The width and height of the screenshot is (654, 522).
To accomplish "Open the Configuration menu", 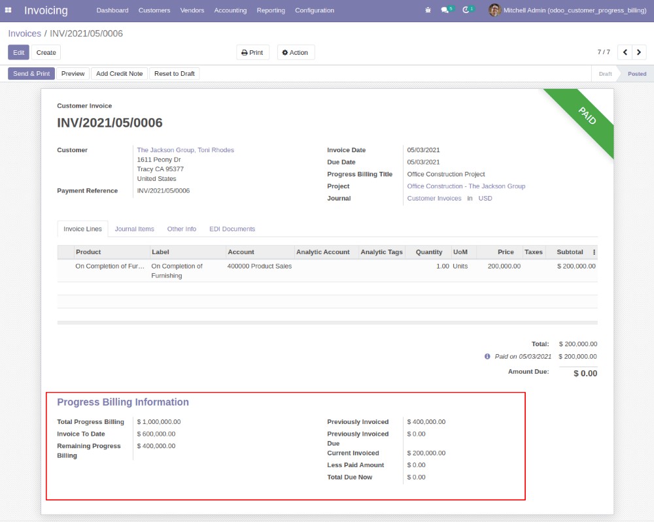I will coord(314,10).
